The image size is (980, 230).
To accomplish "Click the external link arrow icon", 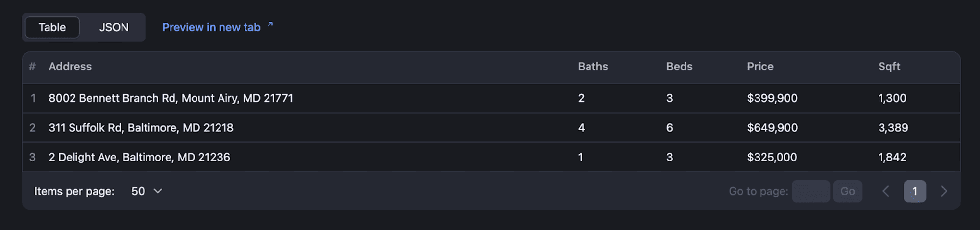I will point(270,24).
